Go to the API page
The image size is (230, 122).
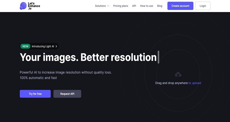[134, 6]
